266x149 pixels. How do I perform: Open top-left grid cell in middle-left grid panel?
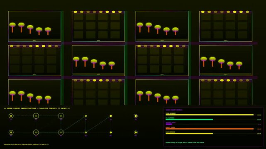point(15,51)
